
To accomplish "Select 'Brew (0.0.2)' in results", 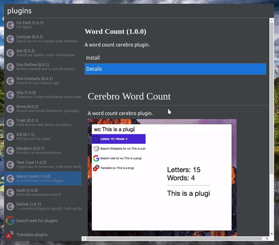I will 43,109.
